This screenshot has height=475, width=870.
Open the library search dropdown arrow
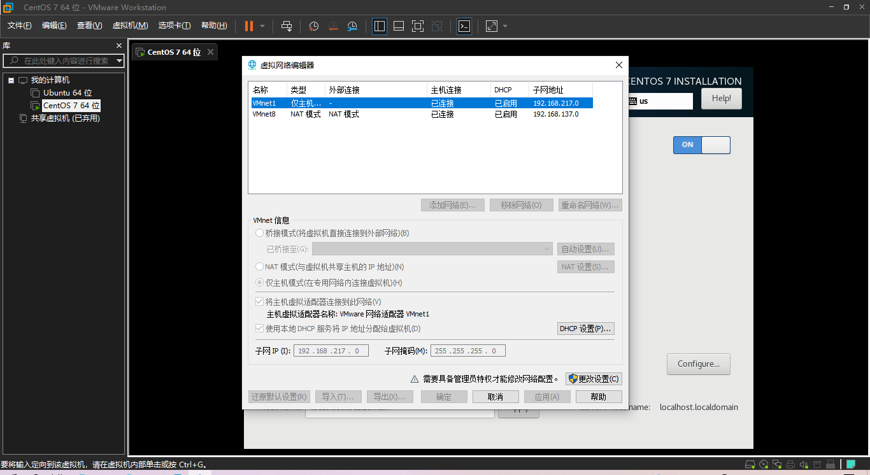pyautogui.click(x=119, y=60)
